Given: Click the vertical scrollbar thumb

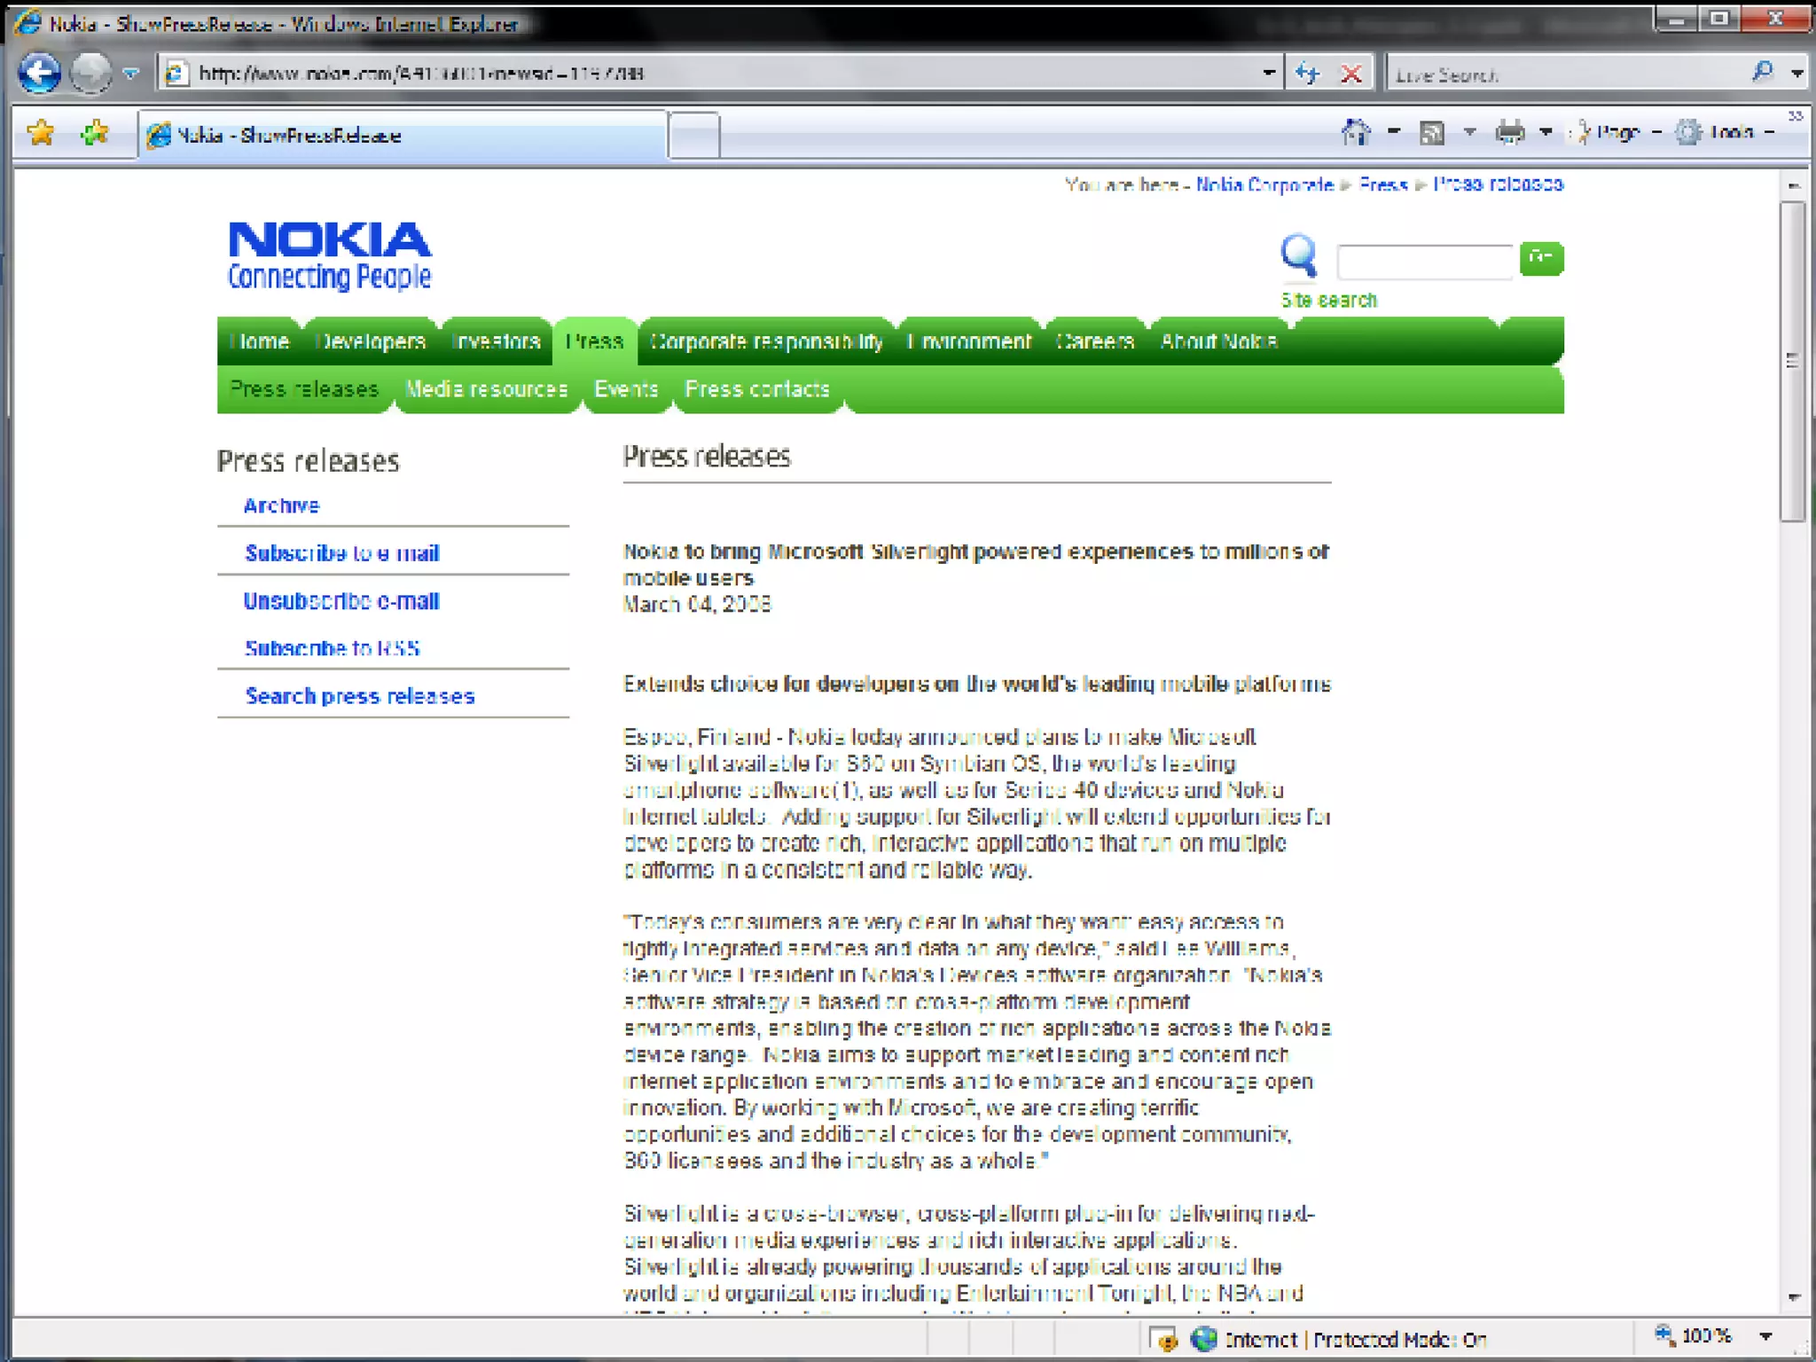Looking at the screenshot, I should [x=1792, y=360].
